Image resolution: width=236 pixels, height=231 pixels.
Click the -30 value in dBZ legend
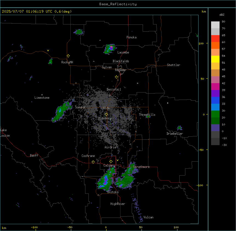click(x=224, y=145)
